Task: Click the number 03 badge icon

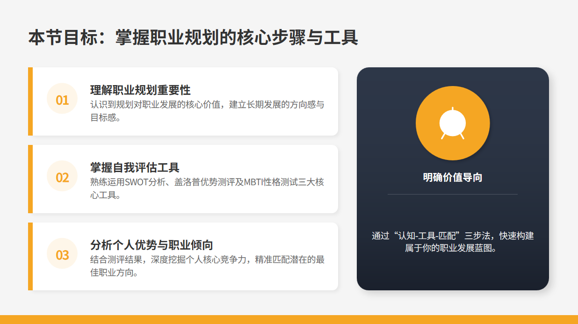Action: 62,255
